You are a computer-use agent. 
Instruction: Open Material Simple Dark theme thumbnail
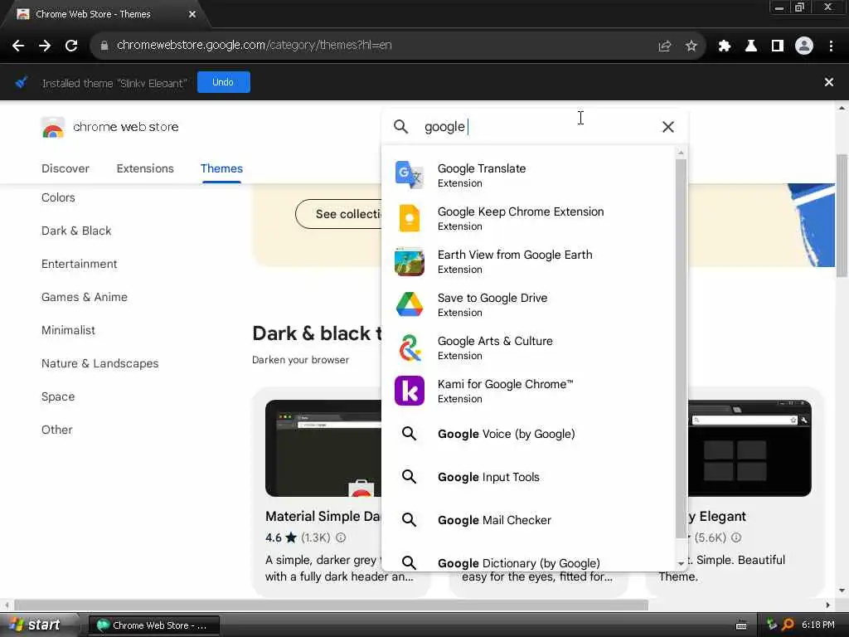pyautogui.click(x=323, y=448)
